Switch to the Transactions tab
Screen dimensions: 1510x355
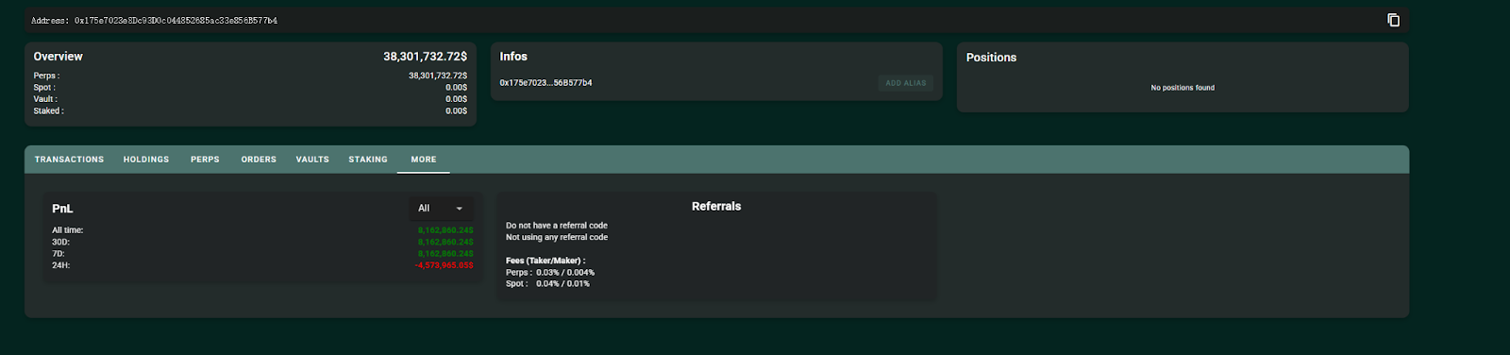point(69,160)
